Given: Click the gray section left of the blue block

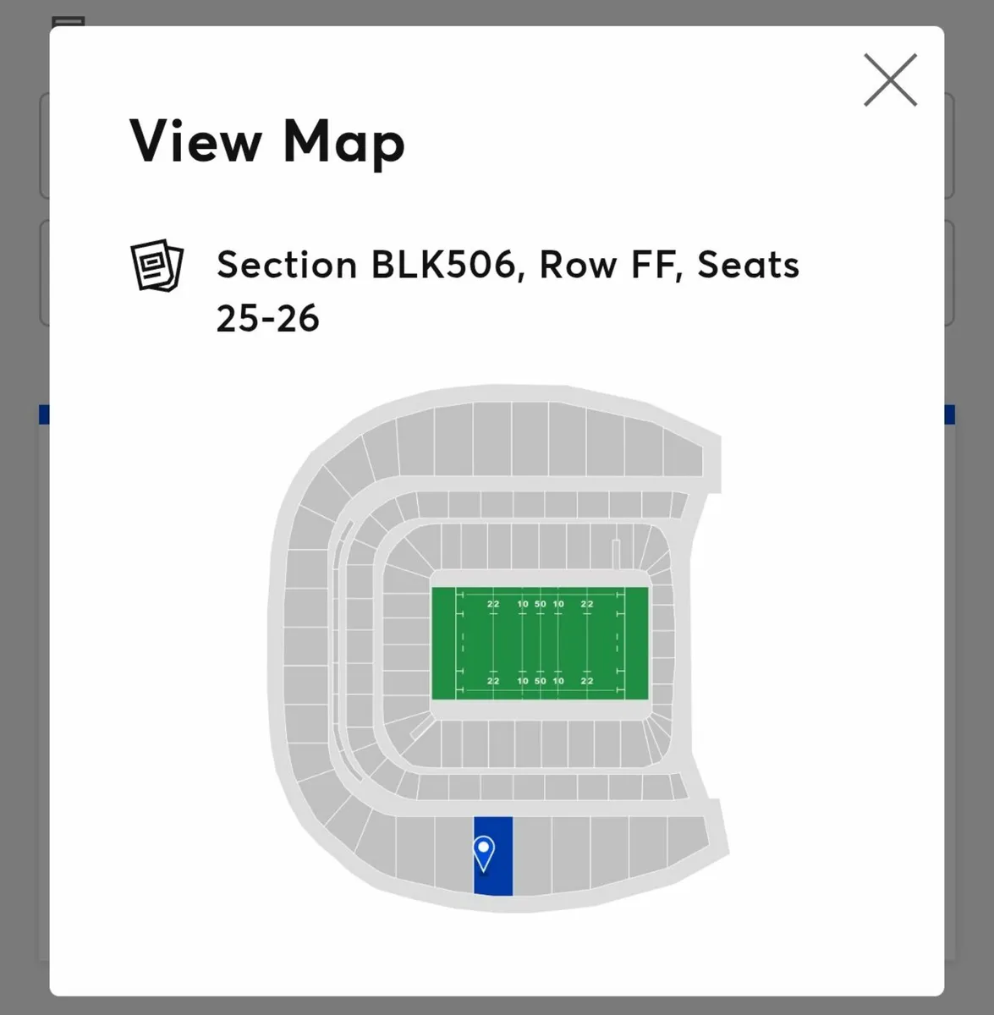Looking at the screenshot, I should coord(454,854).
